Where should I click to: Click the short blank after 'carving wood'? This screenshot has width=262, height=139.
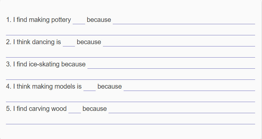click(x=75, y=110)
